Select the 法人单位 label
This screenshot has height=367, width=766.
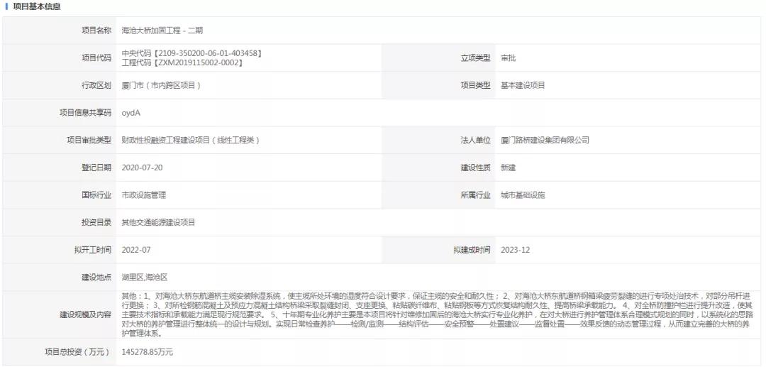(475, 140)
